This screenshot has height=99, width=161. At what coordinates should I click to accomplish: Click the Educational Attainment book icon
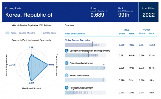coord(67,63)
